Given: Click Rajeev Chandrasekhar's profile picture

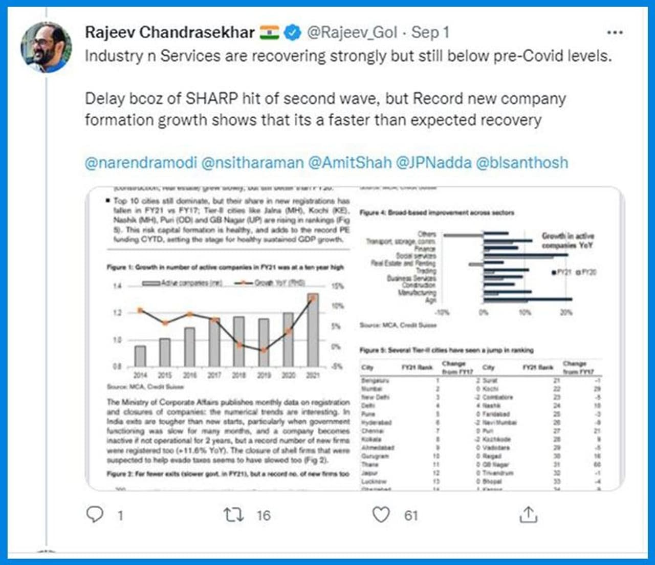Looking at the screenshot, I should pyautogui.click(x=46, y=47).
